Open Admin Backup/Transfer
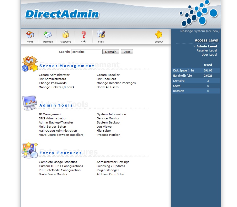The height and width of the screenshot is (207, 237). coord(56,122)
